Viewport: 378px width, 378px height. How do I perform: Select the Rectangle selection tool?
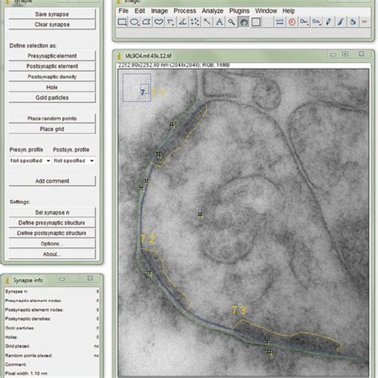click(122, 22)
